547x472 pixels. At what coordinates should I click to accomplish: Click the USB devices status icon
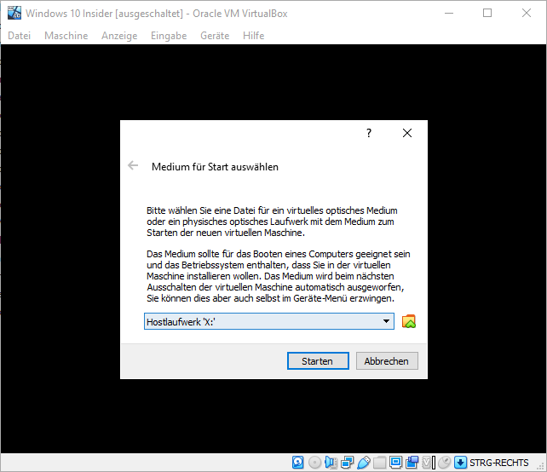(x=364, y=463)
